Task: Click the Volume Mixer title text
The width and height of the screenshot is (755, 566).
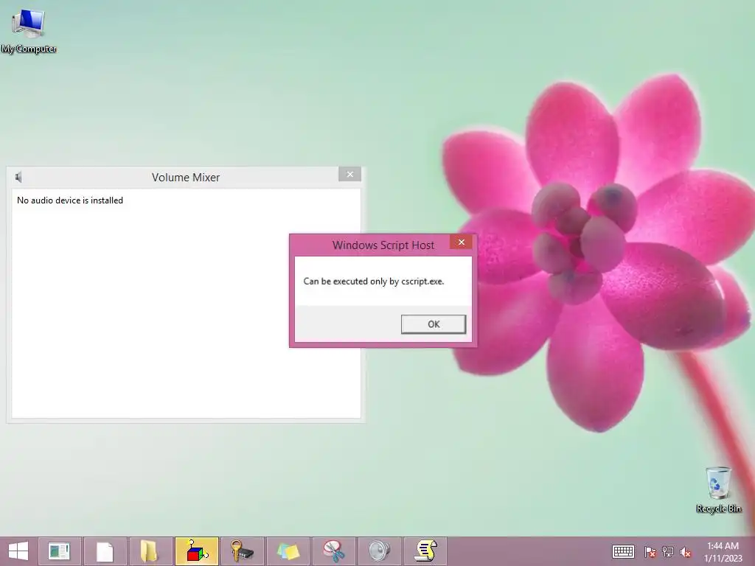Action: point(186,178)
